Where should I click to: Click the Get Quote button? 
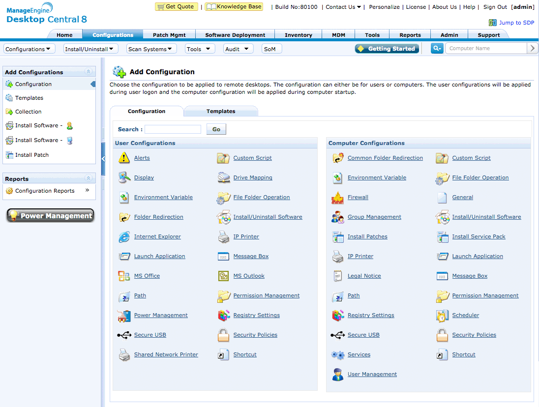[x=177, y=6]
